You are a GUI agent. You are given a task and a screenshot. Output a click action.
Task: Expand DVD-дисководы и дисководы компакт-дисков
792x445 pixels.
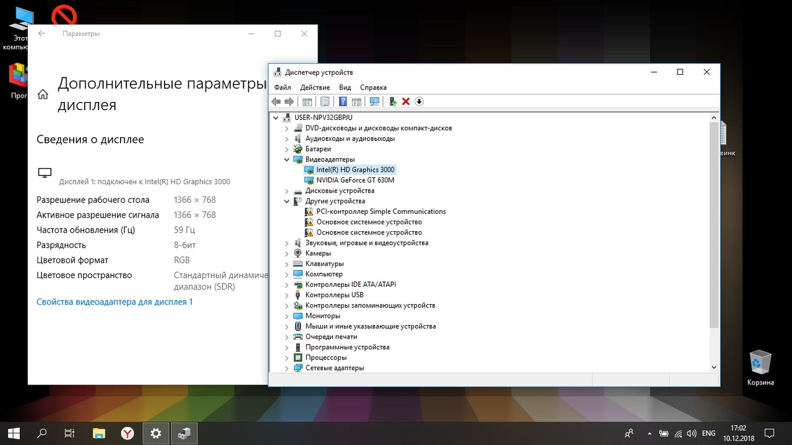pyautogui.click(x=286, y=128)
